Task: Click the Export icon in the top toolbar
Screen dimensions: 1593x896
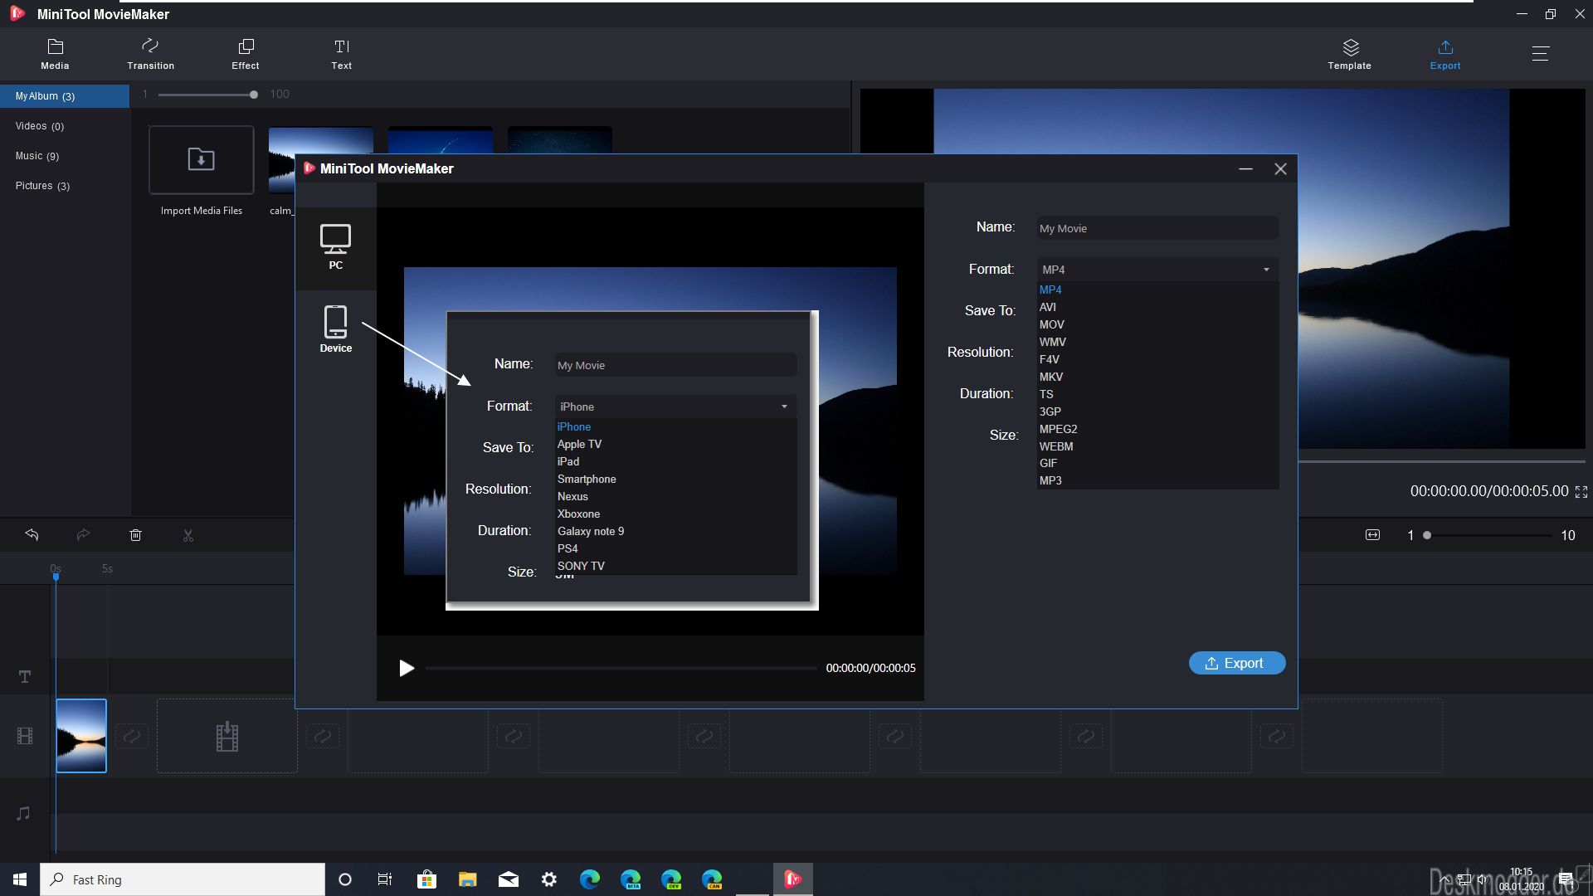Action: pos(1445,54)
